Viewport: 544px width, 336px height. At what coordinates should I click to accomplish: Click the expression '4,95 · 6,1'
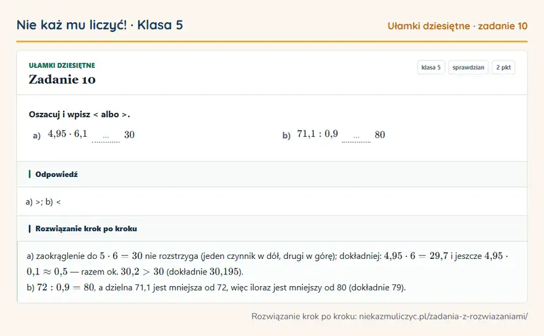67,134
